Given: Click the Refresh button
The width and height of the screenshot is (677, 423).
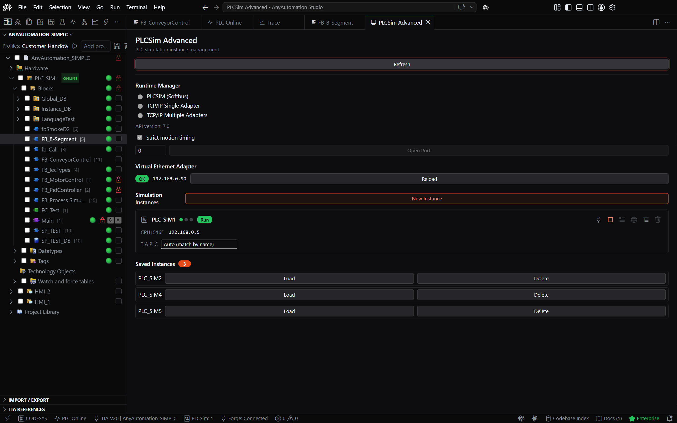Looking at the screenshot, I should tap(402, 64).
